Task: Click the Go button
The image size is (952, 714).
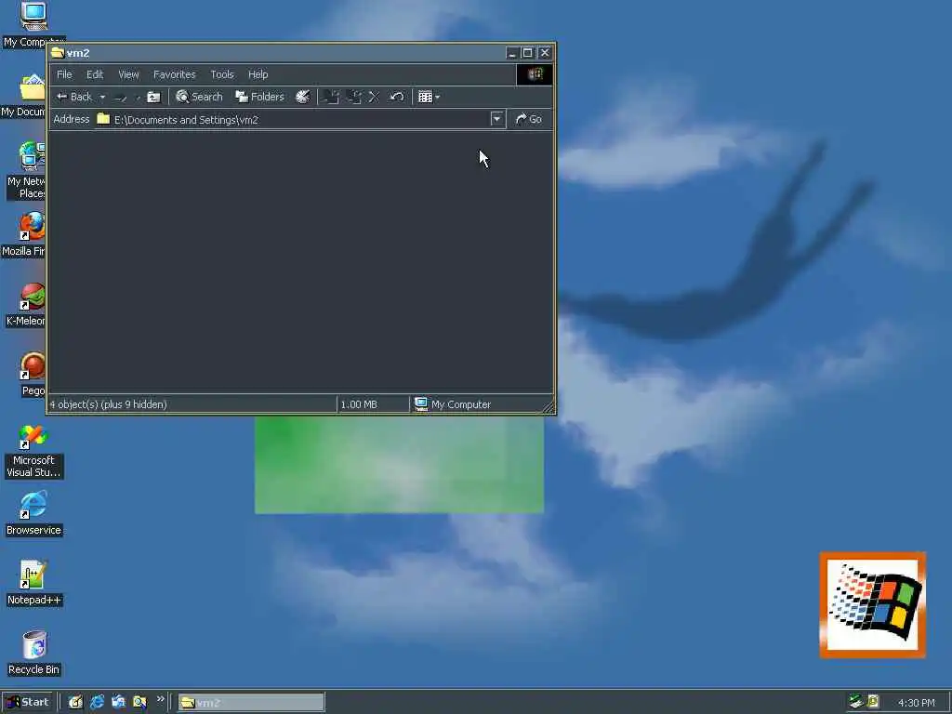Action: click(x=529, y=119)
